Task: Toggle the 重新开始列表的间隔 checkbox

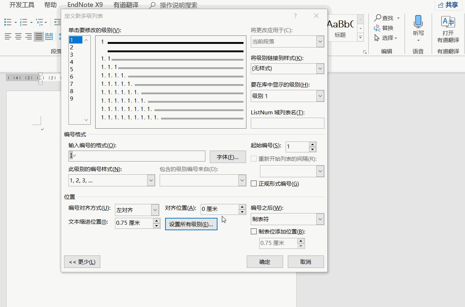Action: click(253, 158)
